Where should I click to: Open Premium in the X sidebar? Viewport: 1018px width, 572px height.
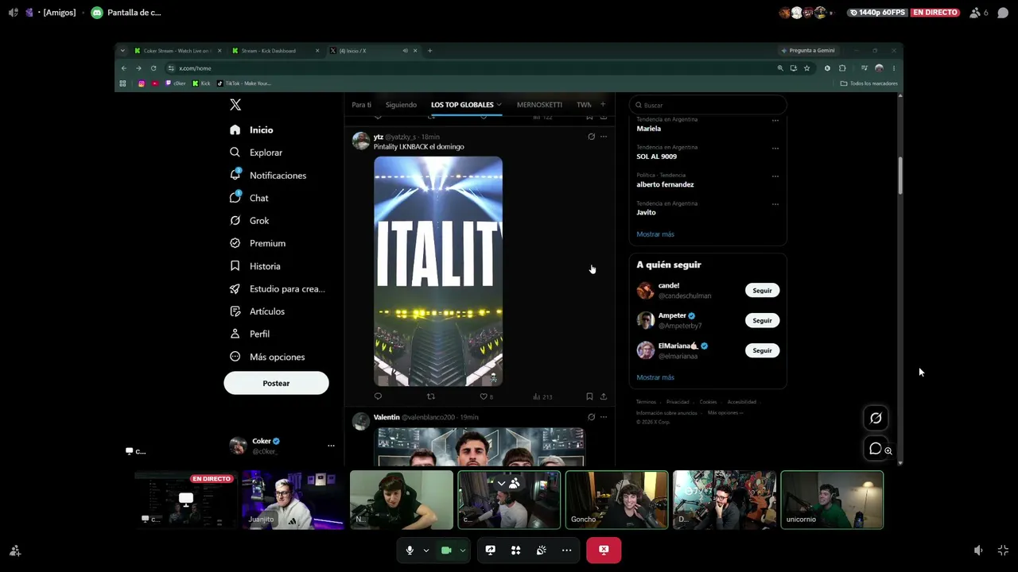(x=258, y=243)
